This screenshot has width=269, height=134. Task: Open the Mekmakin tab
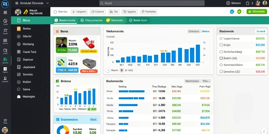pos(115,20)
